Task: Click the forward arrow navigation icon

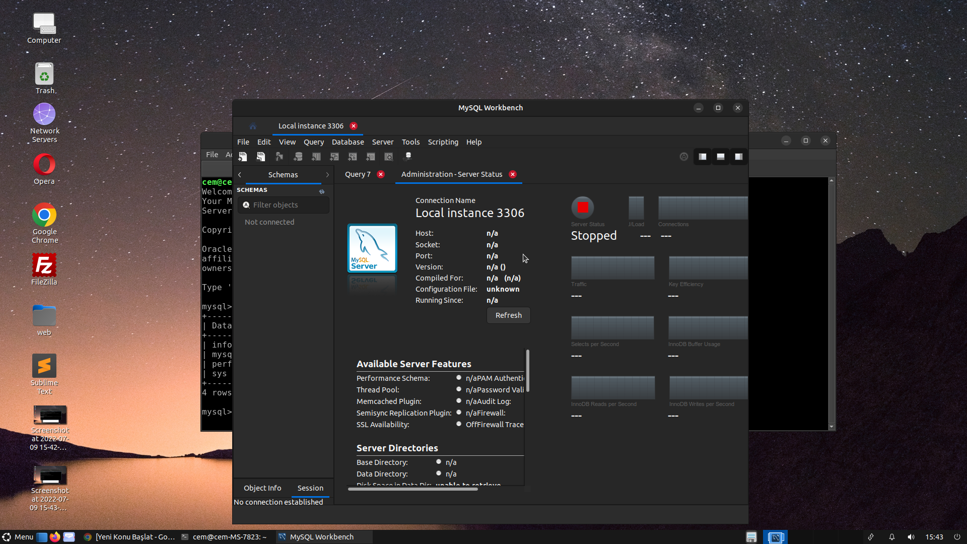Action: pyautogui.click(x=327, y=174)
